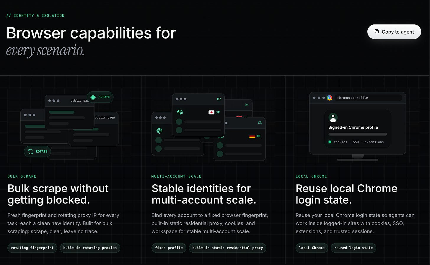The width and height of the screenshot is (430, 265).
Task: Click the Germany flag icon next to DE
Action: (252, 136)
